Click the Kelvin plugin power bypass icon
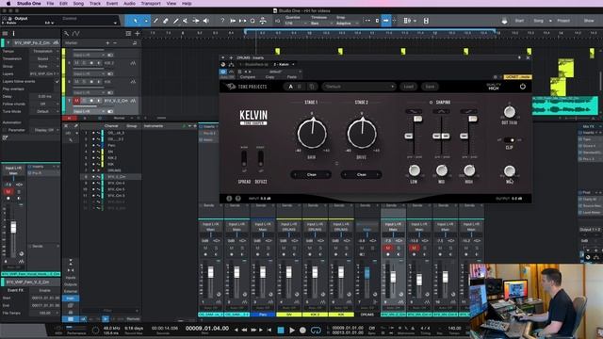 [522, 87]
